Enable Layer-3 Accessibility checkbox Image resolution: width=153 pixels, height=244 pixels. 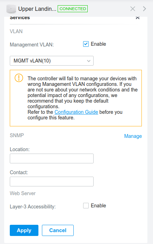click(86, 206)
